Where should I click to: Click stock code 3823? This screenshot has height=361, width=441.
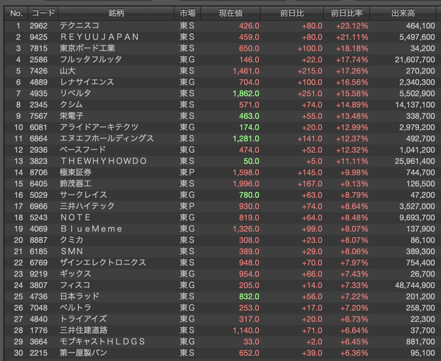coord(39,161)
